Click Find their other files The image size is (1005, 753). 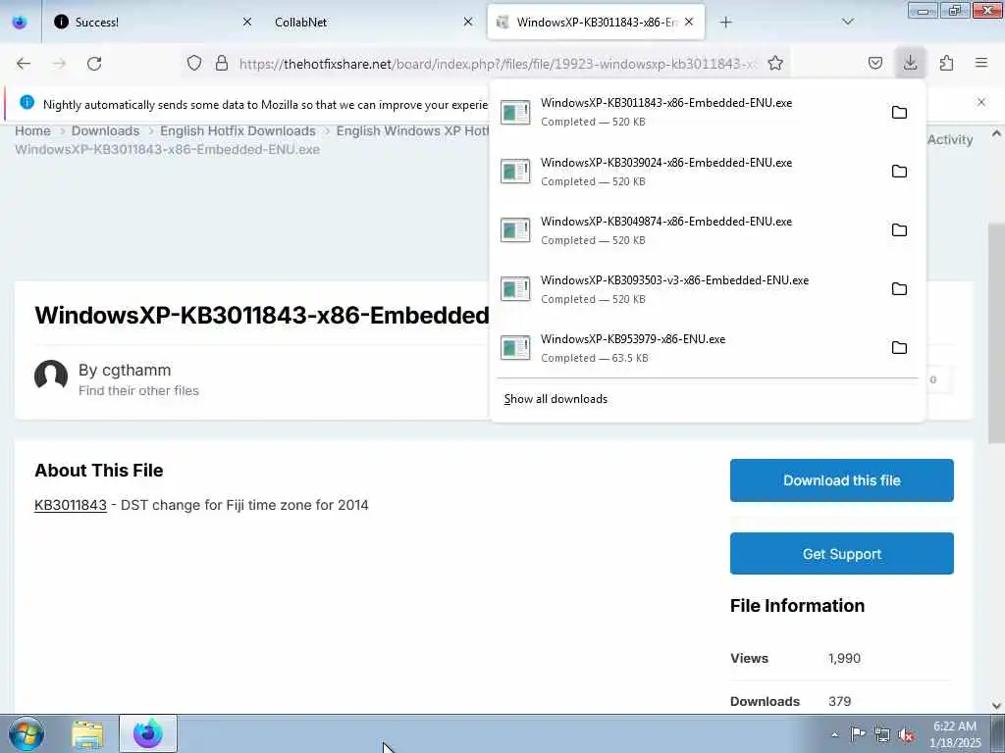(138, 390)
